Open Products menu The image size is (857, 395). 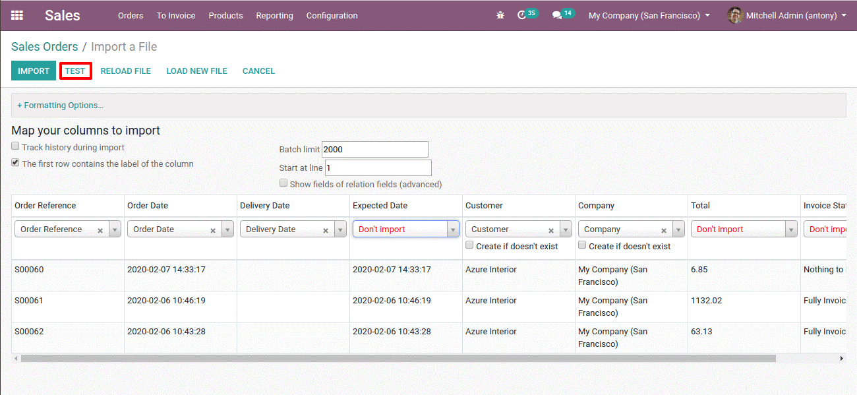click(225, 15)
